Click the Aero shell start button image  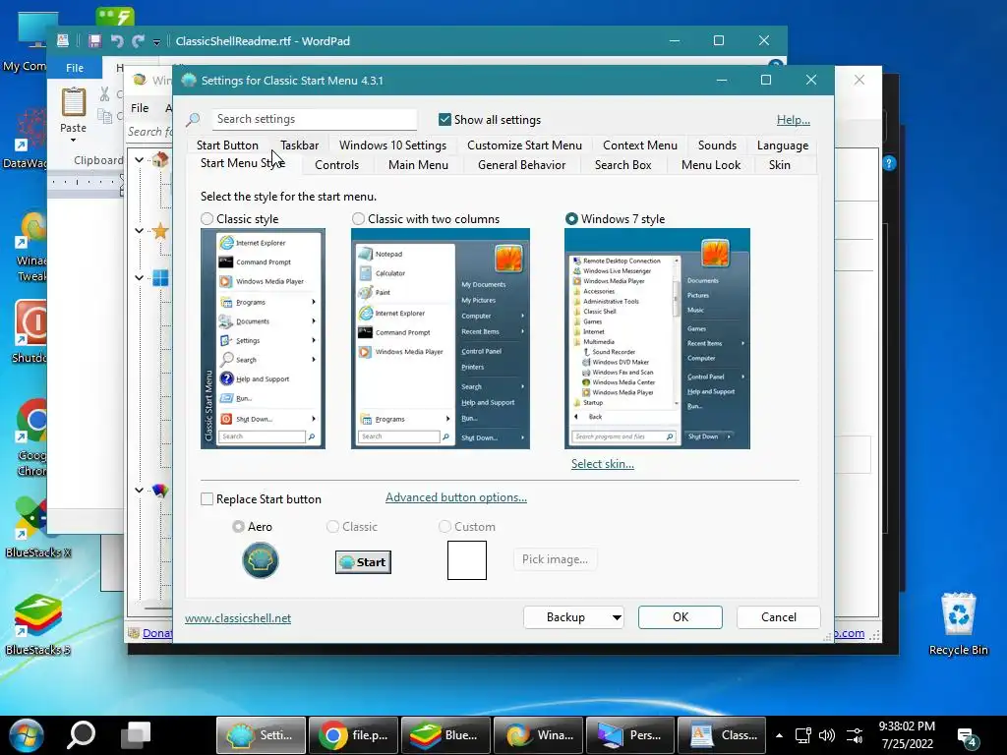tap(260, 559)
